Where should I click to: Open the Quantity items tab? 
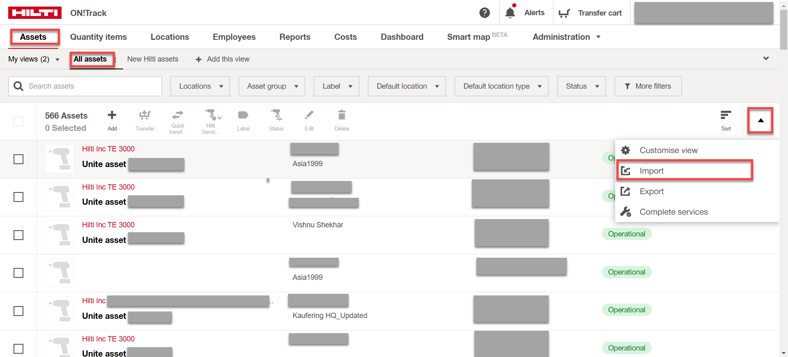(98, 37)
